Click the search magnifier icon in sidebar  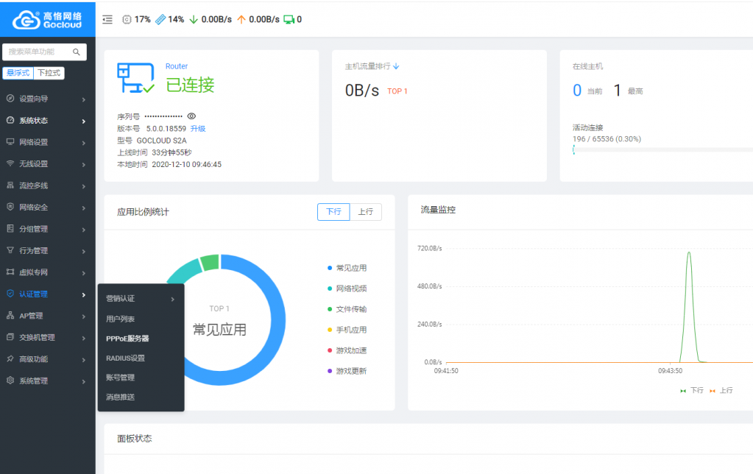(77, 52)
